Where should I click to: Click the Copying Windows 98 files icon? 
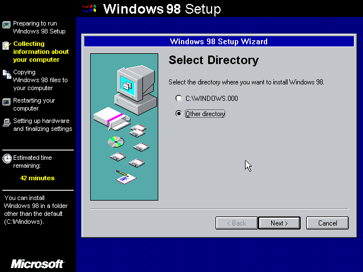tap(7, 74)
